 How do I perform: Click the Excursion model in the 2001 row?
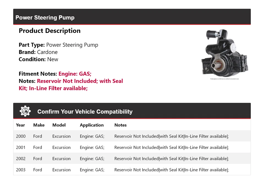click(61, 148)
